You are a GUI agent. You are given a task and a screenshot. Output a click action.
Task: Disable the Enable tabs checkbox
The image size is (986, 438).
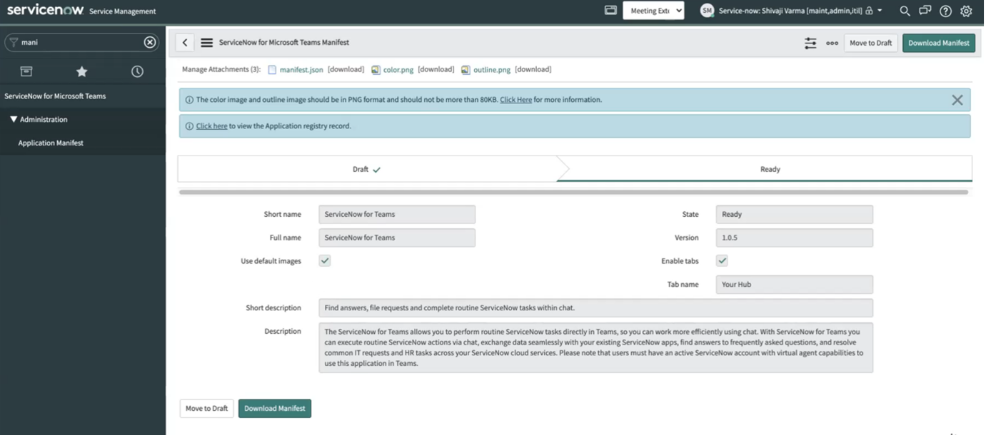pyautogui.click(x=722, y=260)
